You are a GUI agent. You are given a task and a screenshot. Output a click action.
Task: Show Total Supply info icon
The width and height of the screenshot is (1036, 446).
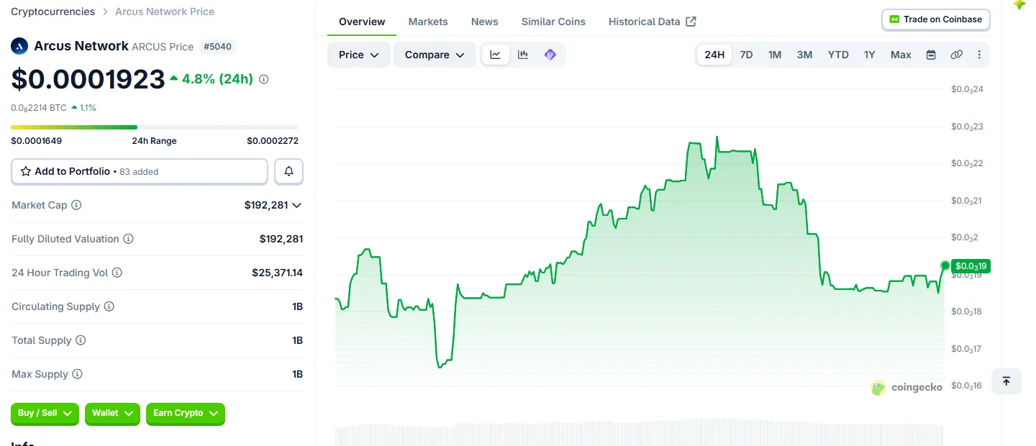[81, 340]
